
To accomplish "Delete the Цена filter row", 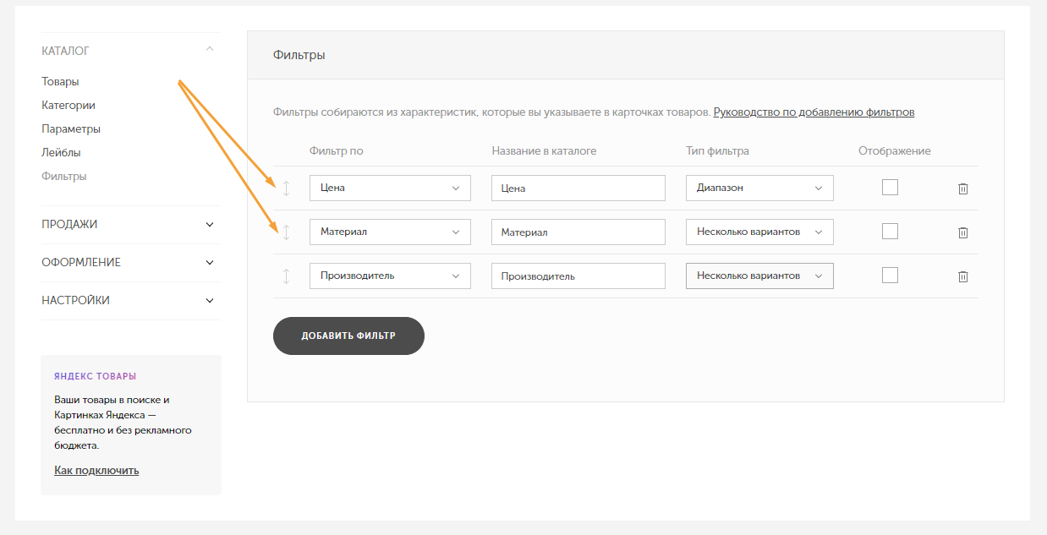I will point(962,188).
